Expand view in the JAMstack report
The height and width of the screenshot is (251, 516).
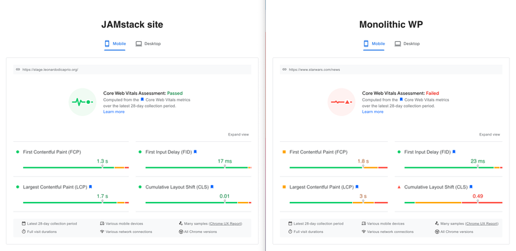click(239, 134)
